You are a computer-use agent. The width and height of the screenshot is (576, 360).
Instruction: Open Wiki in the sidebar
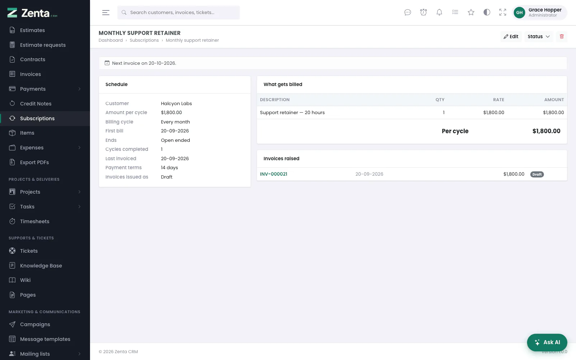tap(45, 280)
